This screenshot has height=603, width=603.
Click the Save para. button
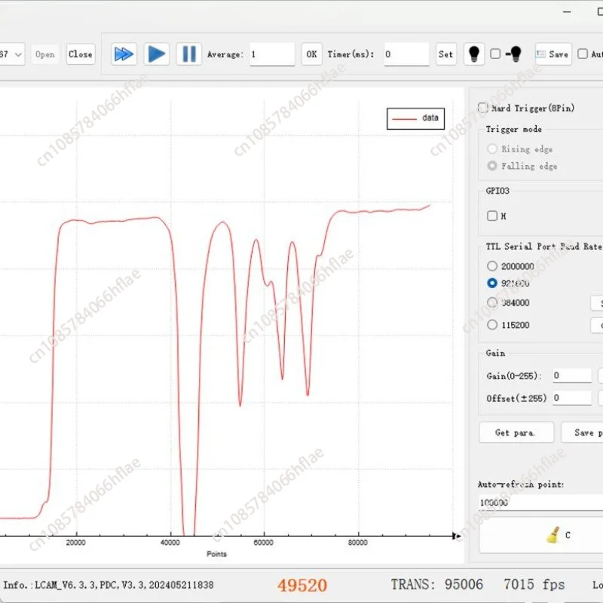click(582, 433)
